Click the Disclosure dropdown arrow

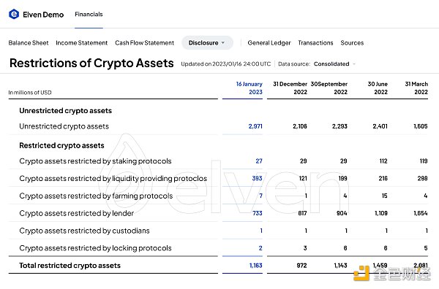(223, 43)
